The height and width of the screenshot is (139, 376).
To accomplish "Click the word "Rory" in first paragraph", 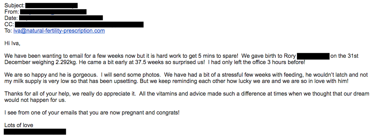I will click(290, 56).
